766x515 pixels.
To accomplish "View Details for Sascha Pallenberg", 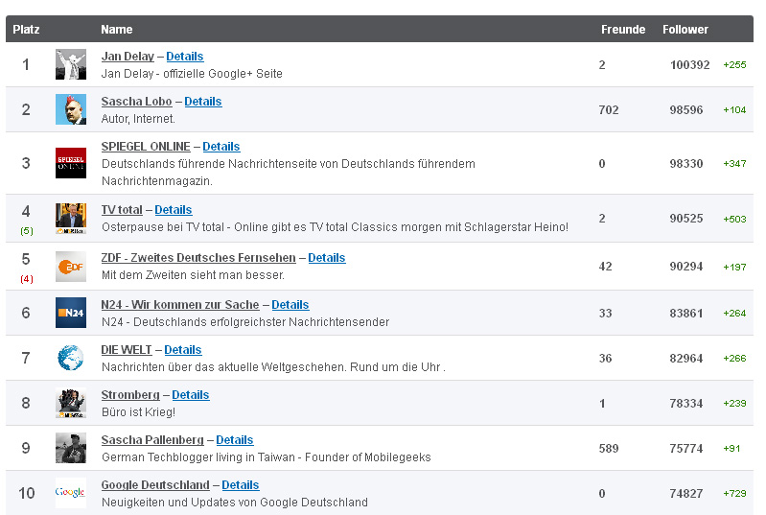I will click(x=235, y=440).
